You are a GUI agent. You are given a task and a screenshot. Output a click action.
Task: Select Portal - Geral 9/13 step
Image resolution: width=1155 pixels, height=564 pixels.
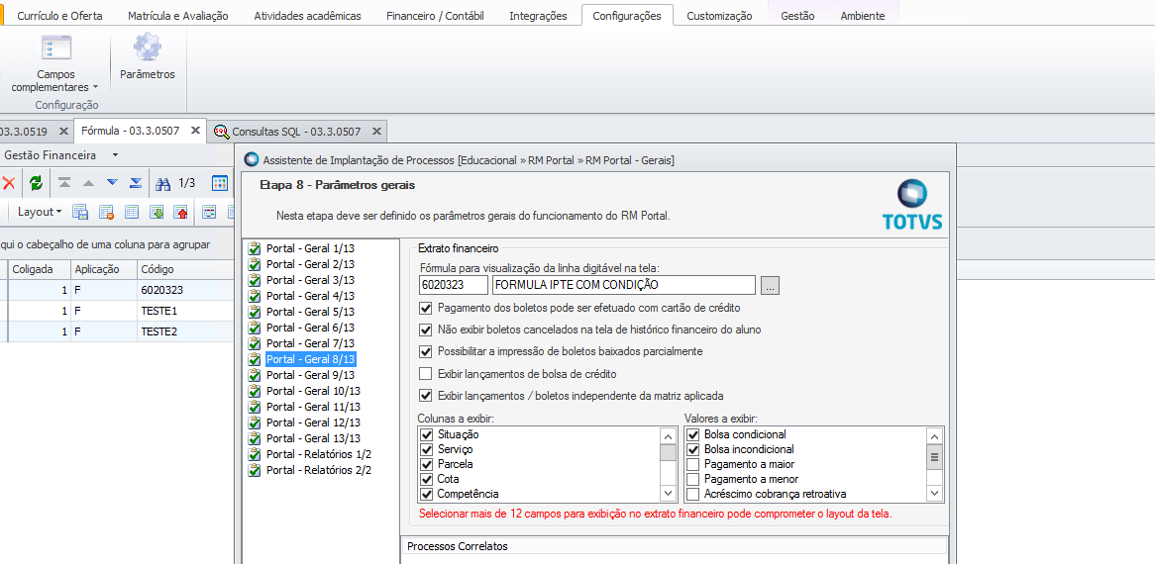point(311,374)
